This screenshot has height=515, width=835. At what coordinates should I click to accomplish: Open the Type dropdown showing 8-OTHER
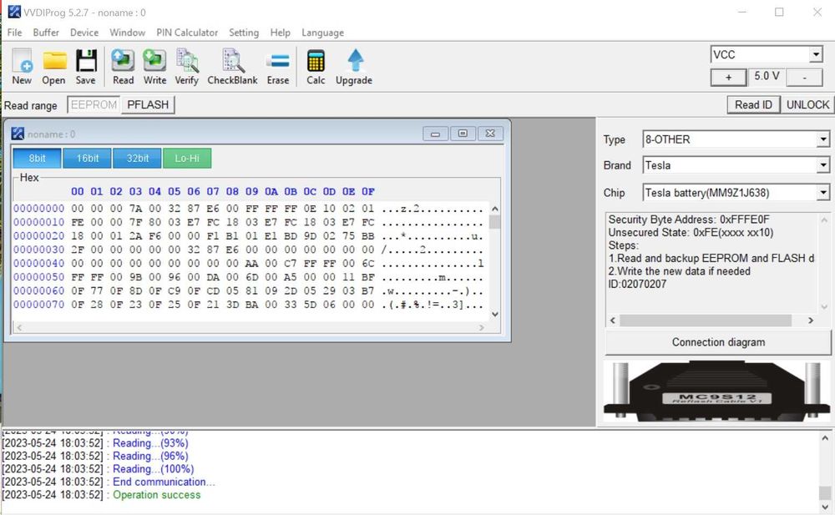point(823,139)
